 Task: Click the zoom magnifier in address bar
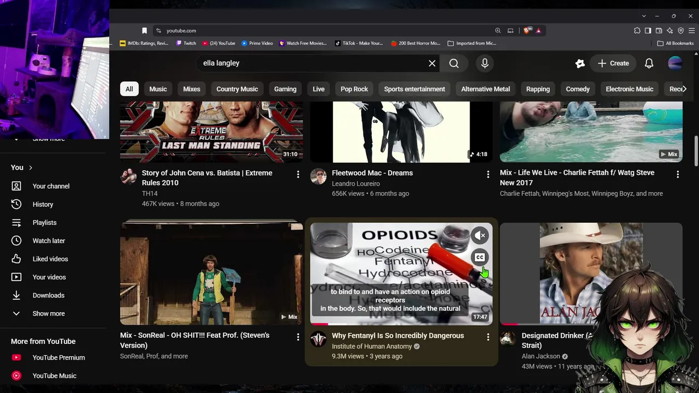click(497, 31)
